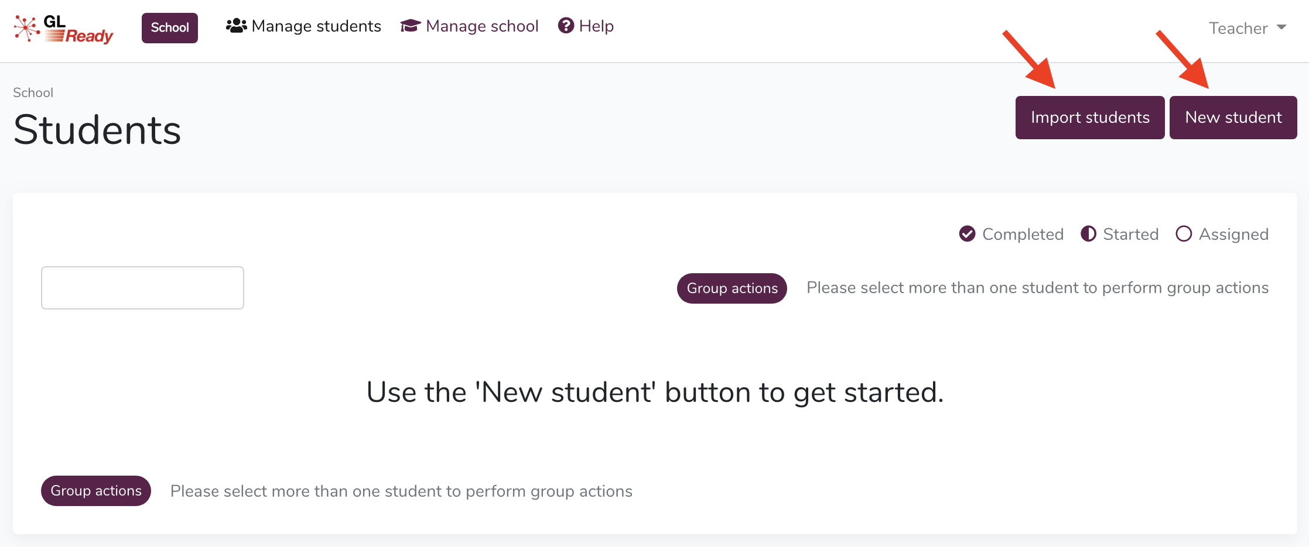The width and height of the screenshot is (1309, 547).
Task: Click the Import students button
Action: pos(1090,118)
